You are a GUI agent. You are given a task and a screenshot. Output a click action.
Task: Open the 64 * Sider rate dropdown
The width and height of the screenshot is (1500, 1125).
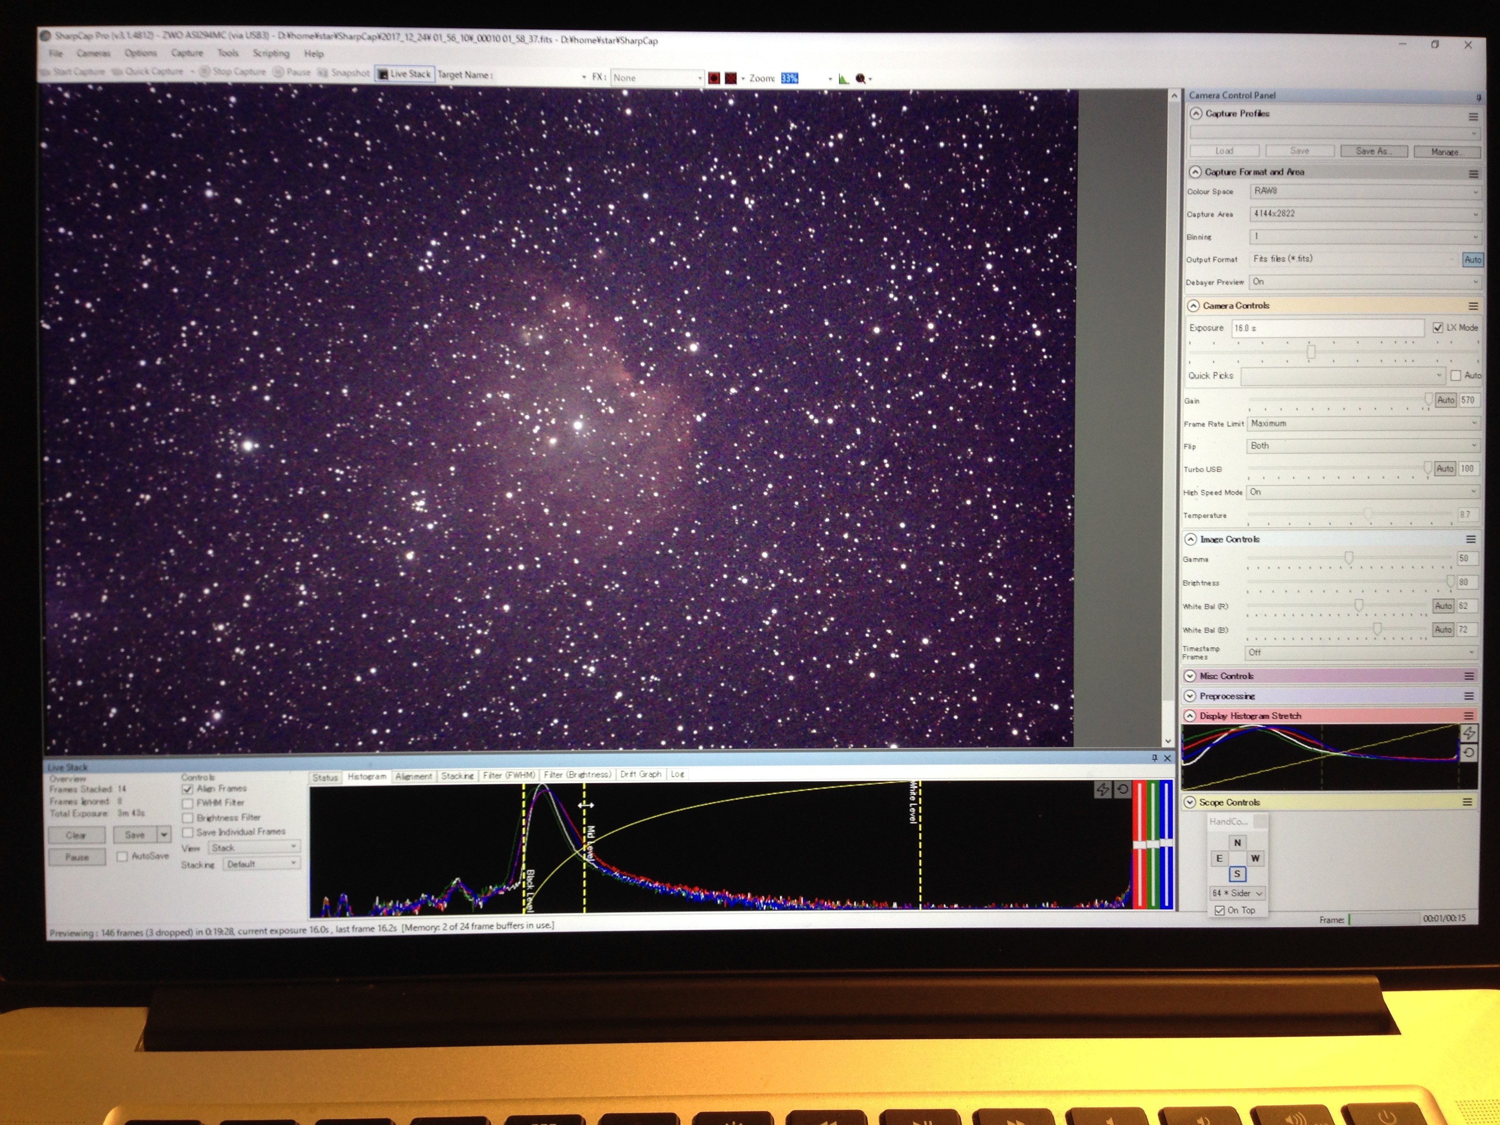coord(1237,893)
